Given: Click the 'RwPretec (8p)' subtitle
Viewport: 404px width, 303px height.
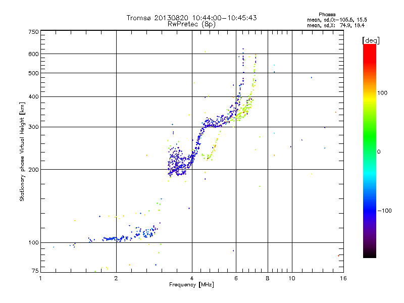Looking at the screenshot, I should 191,24.
